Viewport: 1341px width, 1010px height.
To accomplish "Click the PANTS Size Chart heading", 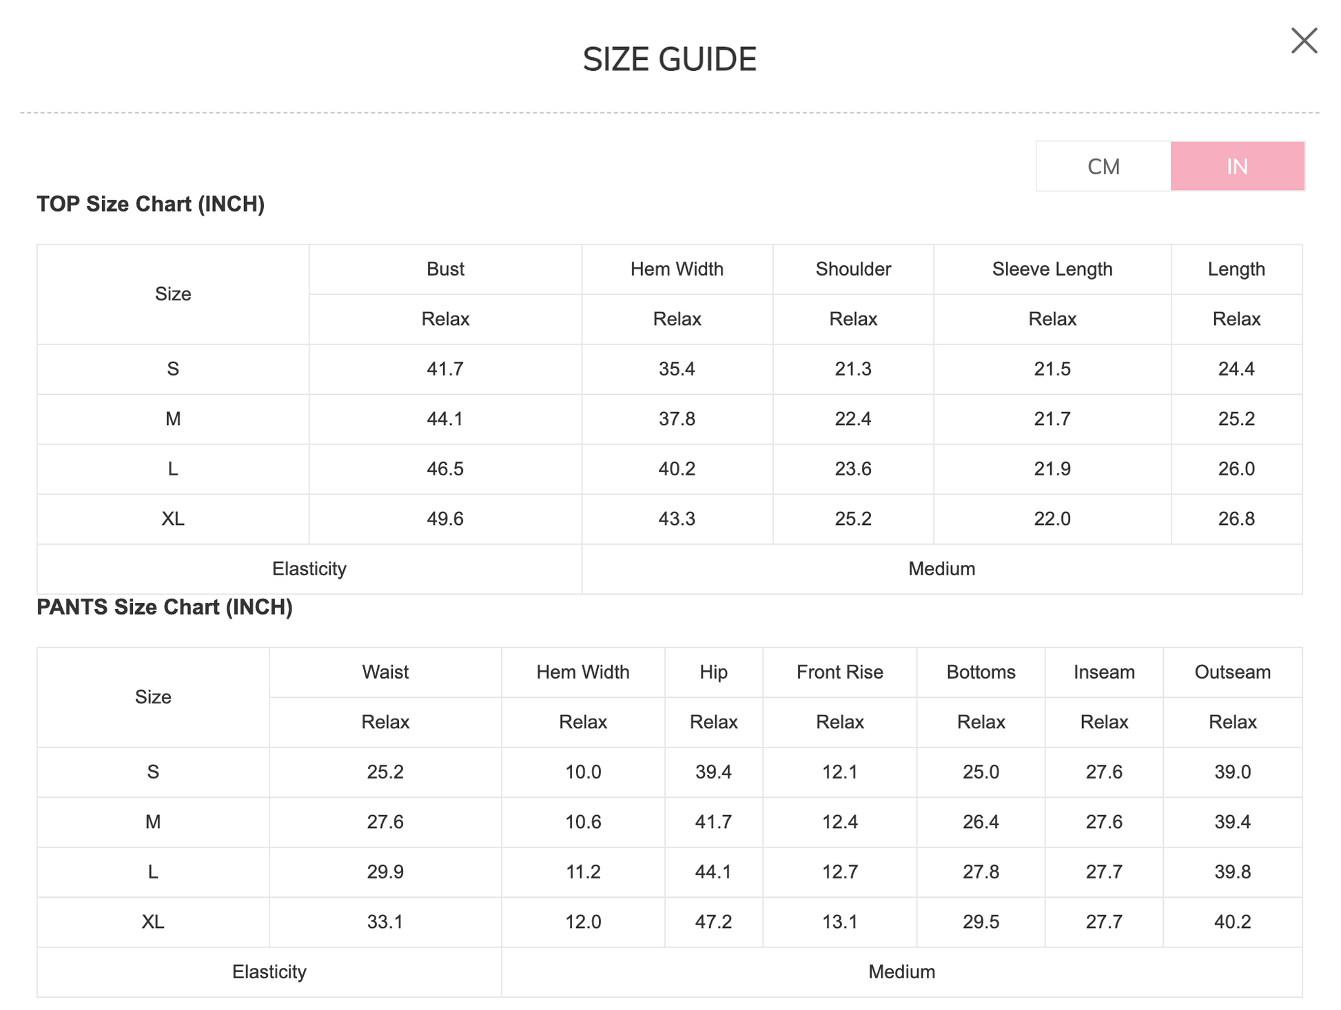I will 164,607.
